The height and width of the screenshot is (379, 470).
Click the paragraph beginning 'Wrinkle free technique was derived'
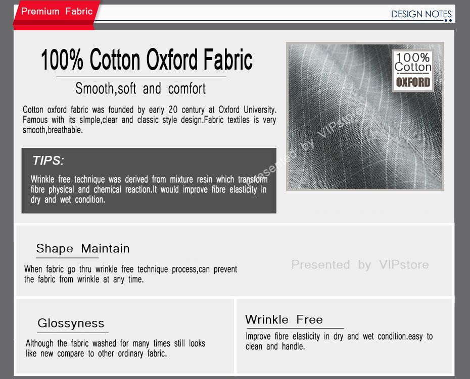click(149, 190)
